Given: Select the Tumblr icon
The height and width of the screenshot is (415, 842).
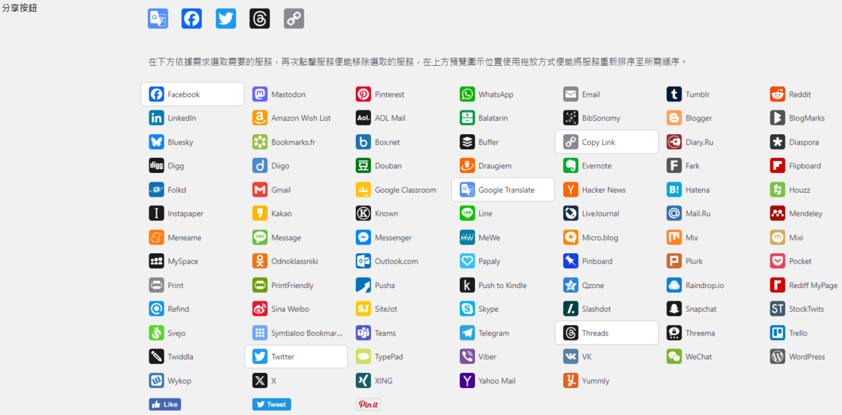Looking at the screenshot, I should 674,94.
